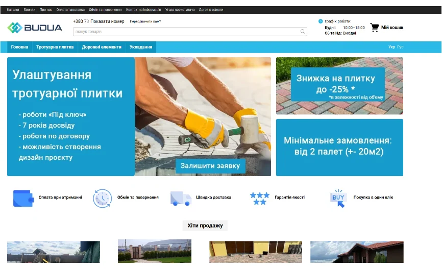
Task: Select the Укладання tab
Action: click(141, 47)
